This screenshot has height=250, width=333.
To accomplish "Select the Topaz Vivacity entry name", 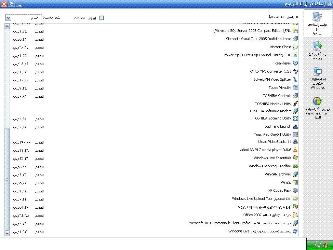I will [x=280, y=88].
